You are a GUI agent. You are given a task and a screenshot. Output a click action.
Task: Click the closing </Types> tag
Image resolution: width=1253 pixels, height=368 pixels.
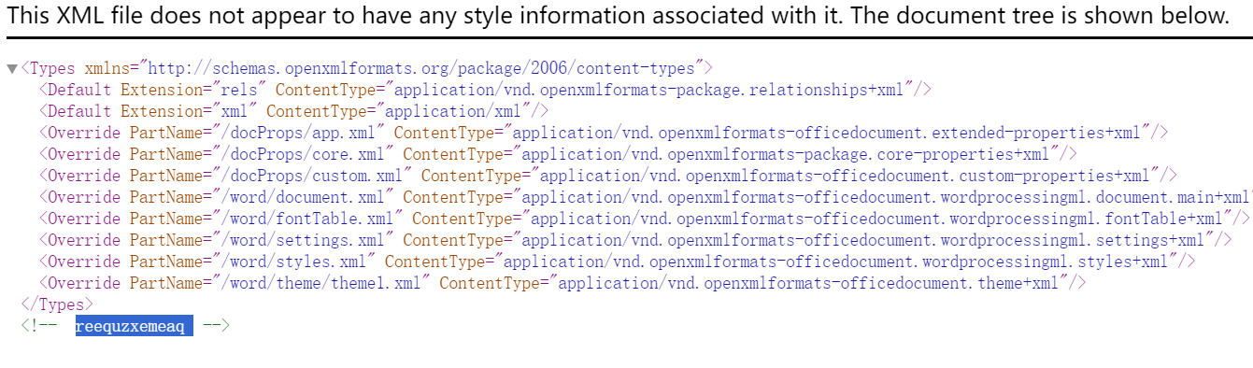(x=57, y=304)
